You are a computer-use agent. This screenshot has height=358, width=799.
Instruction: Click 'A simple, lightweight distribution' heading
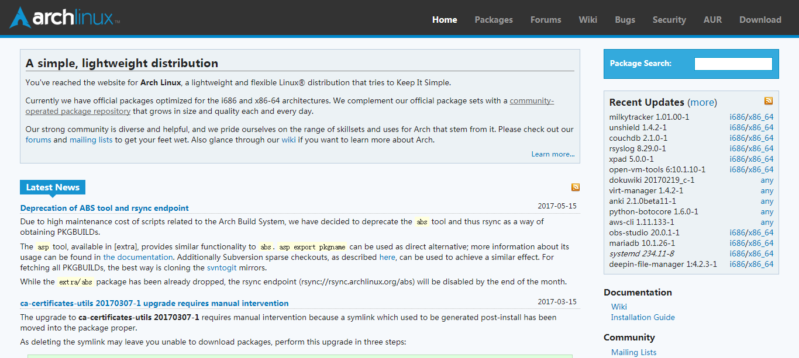coord(122,63)
